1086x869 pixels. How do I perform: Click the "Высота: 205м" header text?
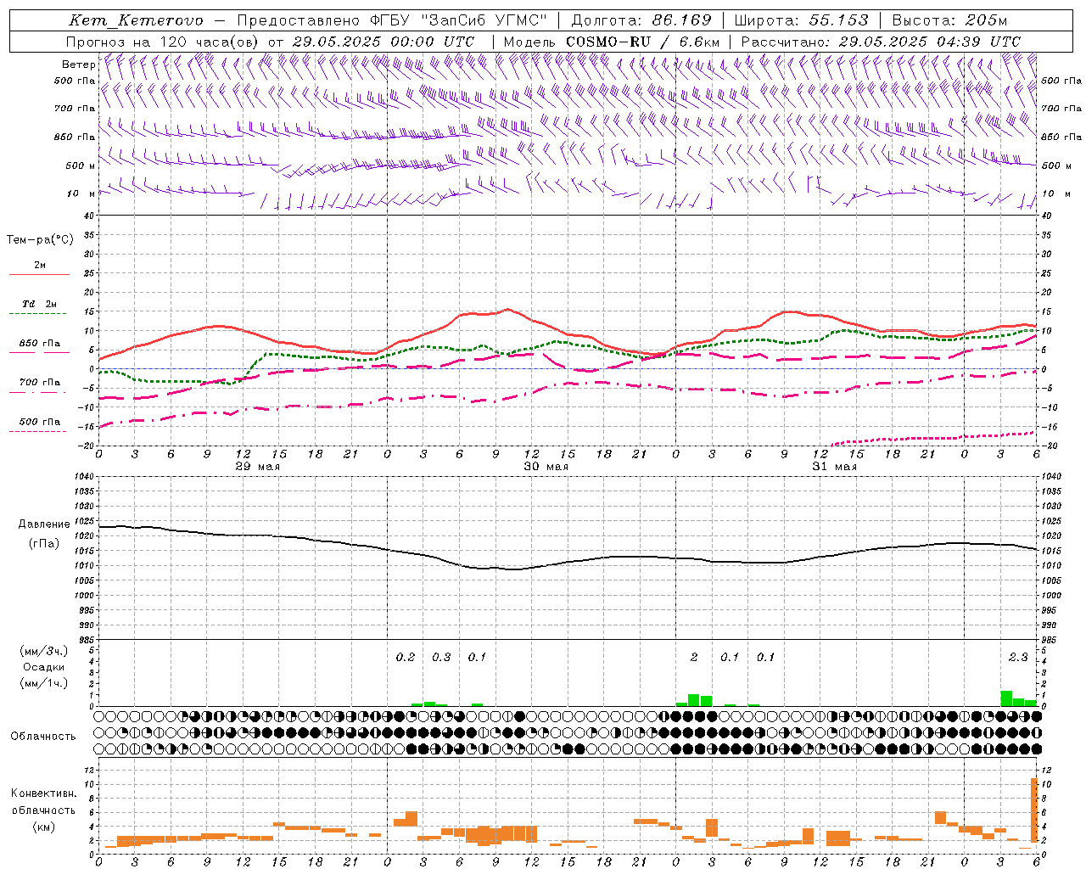click(x=950, y=20)
